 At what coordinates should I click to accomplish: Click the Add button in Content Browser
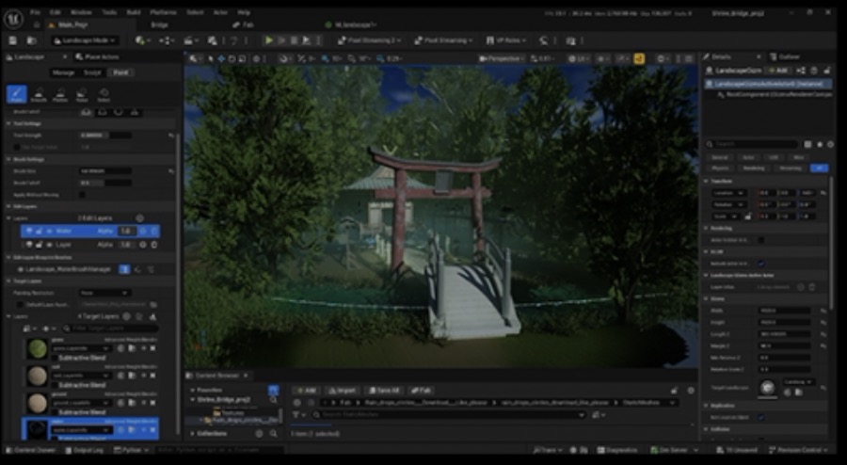(305, 390)
